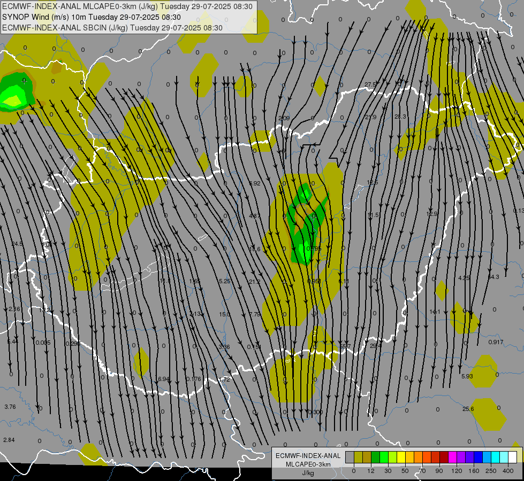The width and height of the screenshot is (524, 481).
Task: Click the map value 2.36
Action: (x=14, y=309)
